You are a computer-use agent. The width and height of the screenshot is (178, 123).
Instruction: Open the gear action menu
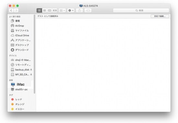(x=71, y=10)
